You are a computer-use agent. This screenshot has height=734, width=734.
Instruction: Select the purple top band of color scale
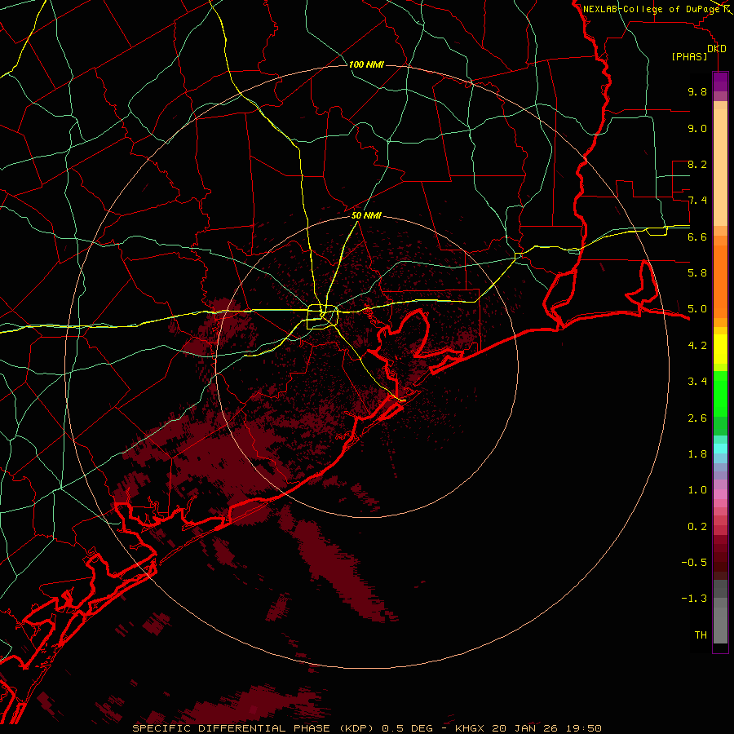(x=720, y=82)
